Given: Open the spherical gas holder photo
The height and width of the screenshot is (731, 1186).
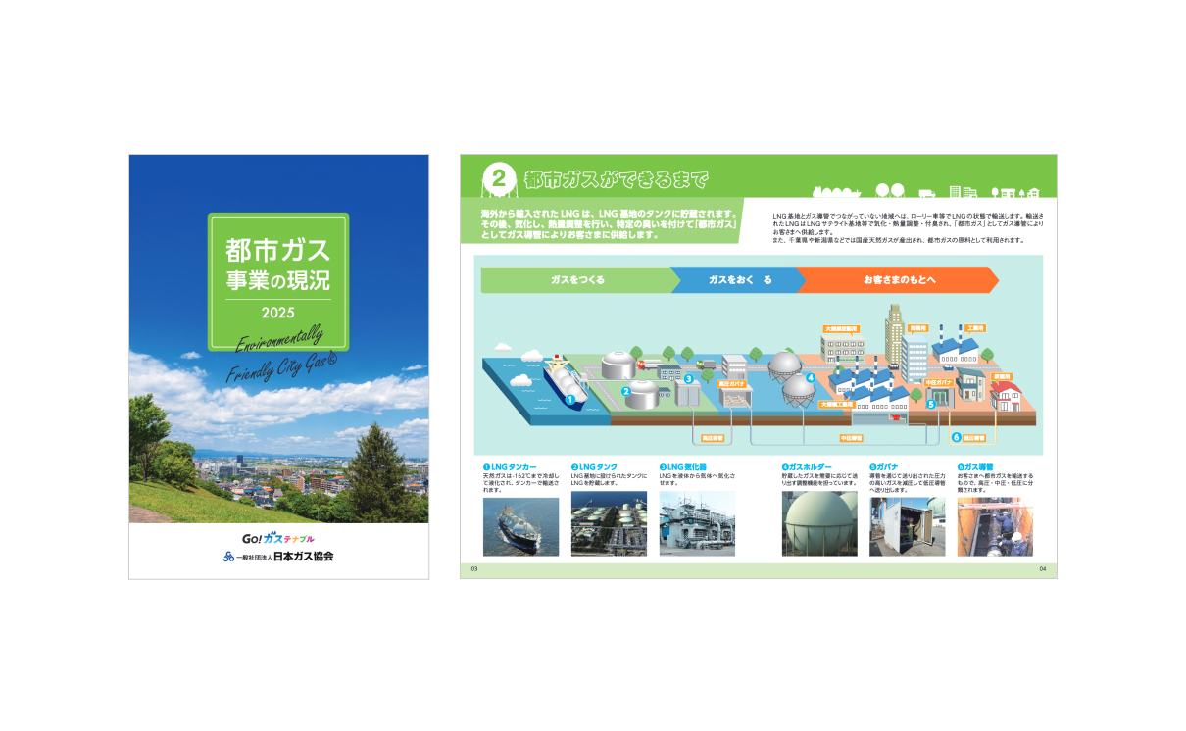Looking at the screenshot, I should 819,524.
